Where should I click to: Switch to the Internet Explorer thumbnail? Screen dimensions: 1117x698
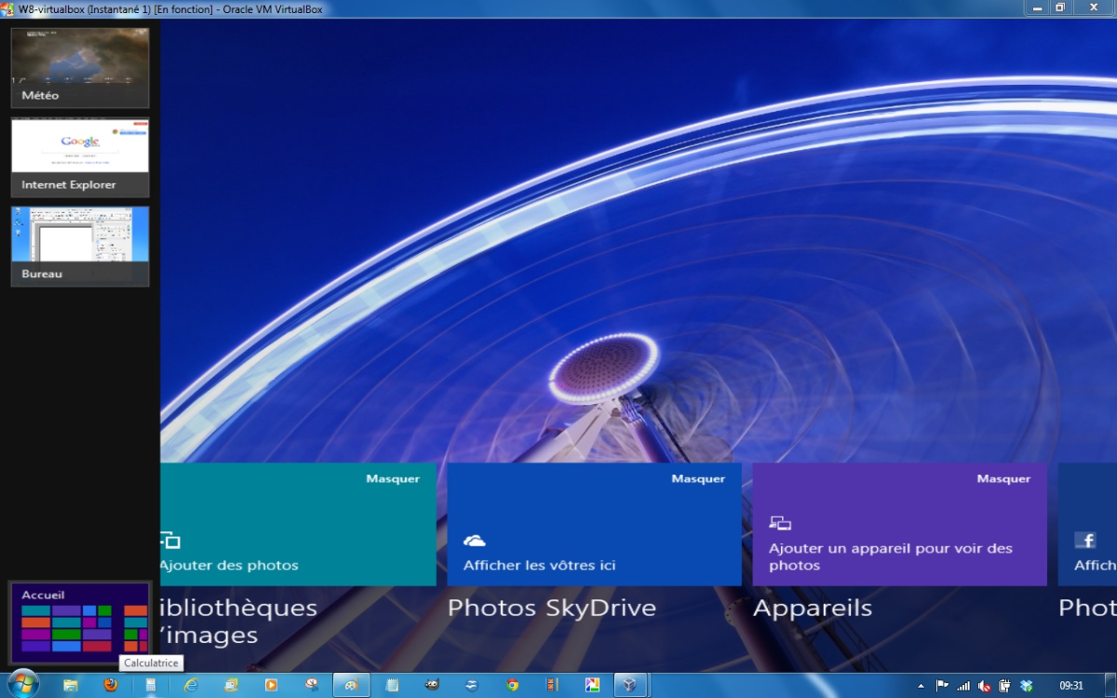pyautogui.click(x=80, y=157)
